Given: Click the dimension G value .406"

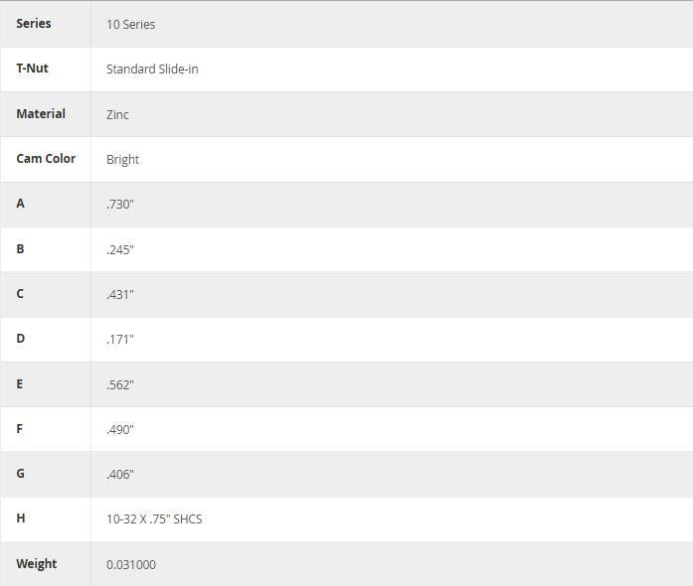Looking at the screenshot, I should [120, 475].
